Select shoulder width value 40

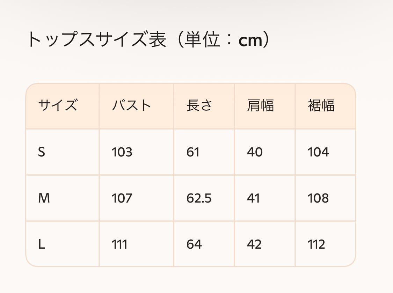[x=255, y=152]
